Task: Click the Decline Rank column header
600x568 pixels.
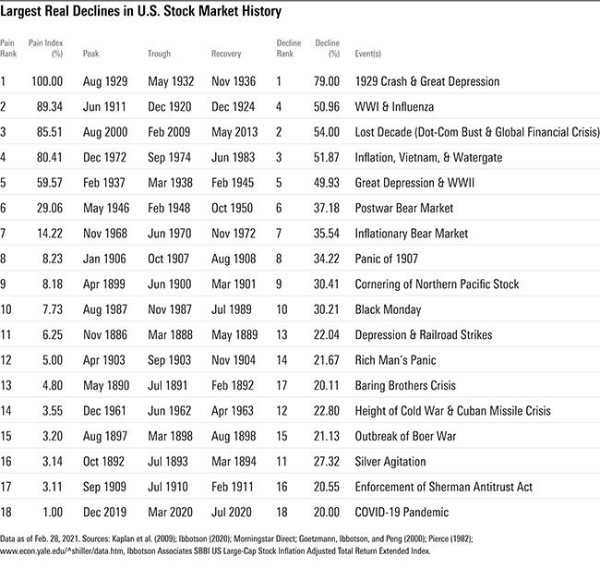Action: click(289, 48)
